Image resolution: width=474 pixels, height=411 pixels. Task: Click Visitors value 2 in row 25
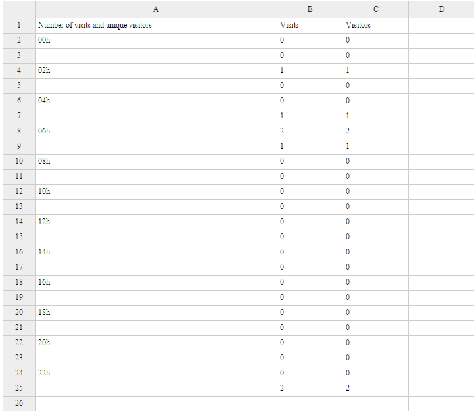tap(376, 389)
